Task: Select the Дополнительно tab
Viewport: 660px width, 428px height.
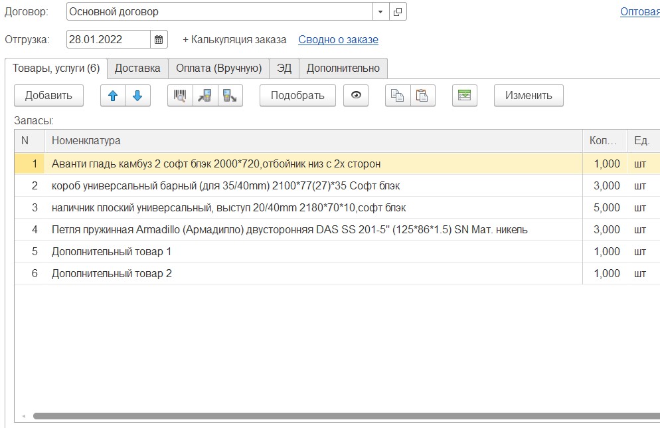Action: pyautogui.click(x=343, y=68)
